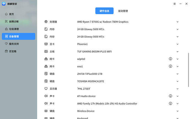190x119 pixels.
Task: Expand the first 24 GB Gloway memory row
Action: pos(178,29)
